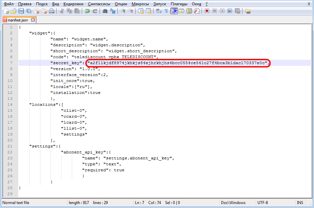
Task: Toggle the indent guide button
Action: 174,11
